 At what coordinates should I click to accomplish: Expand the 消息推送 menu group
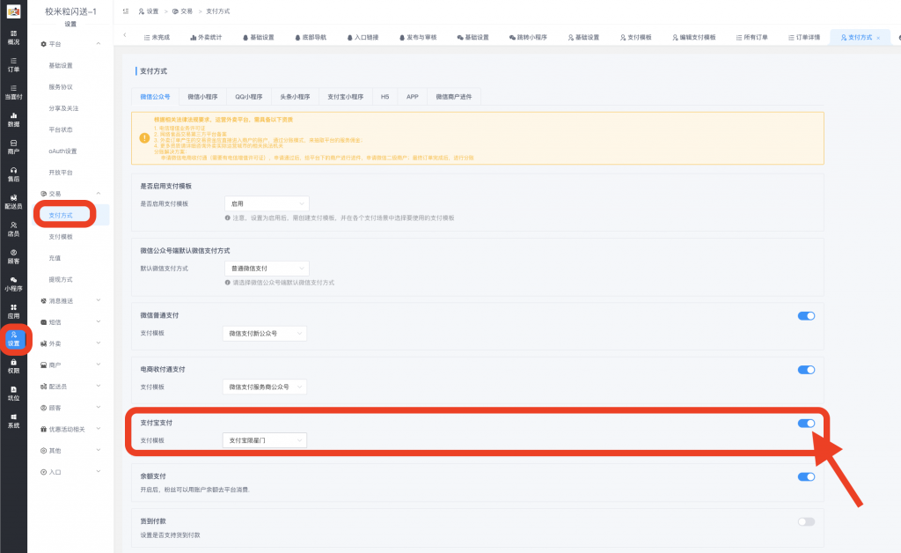tap(72, 301)
